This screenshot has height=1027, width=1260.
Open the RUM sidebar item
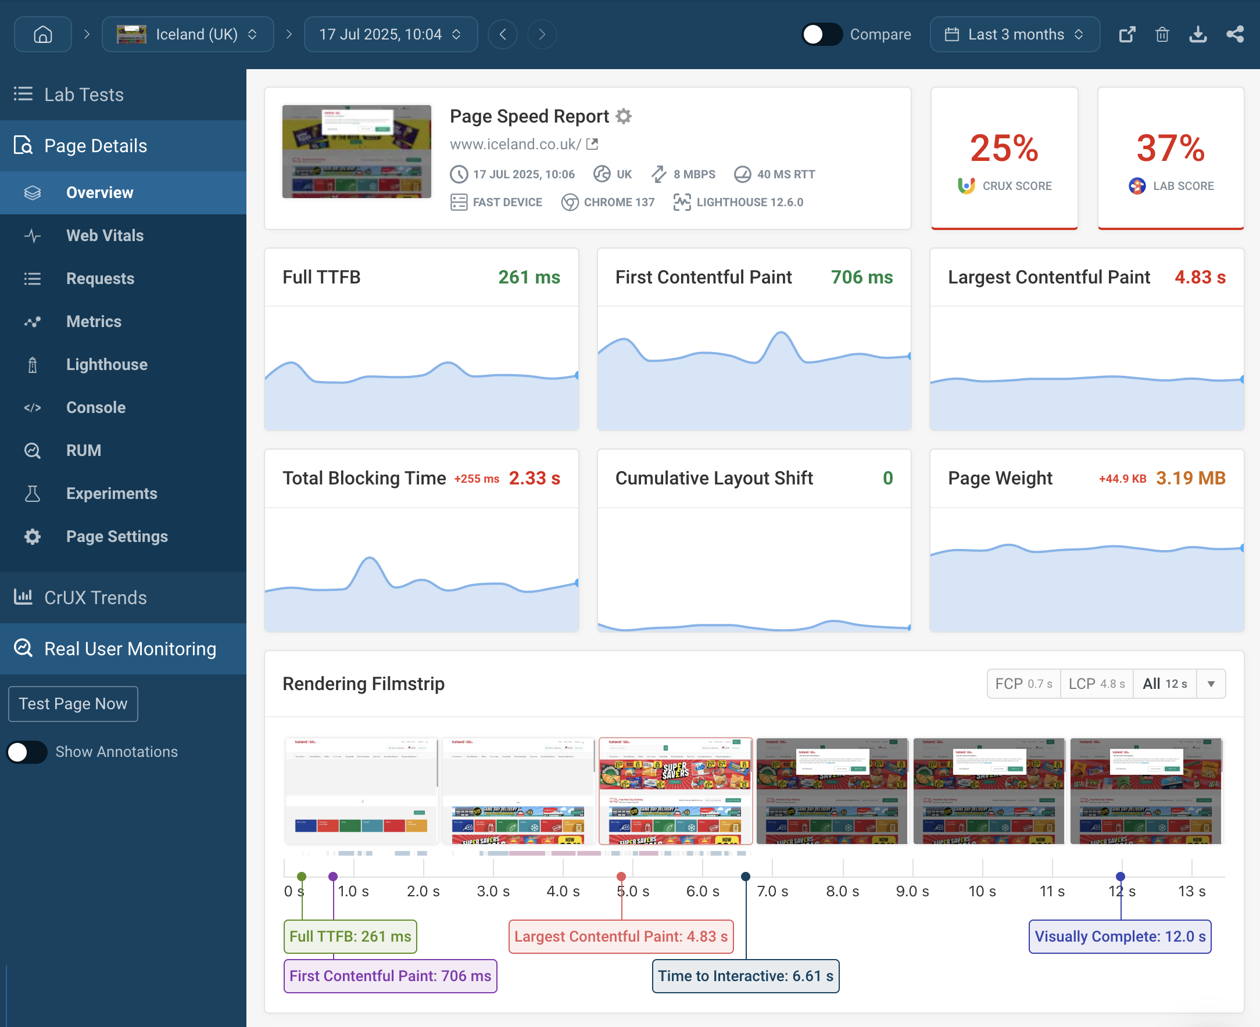tap(123, 451)
